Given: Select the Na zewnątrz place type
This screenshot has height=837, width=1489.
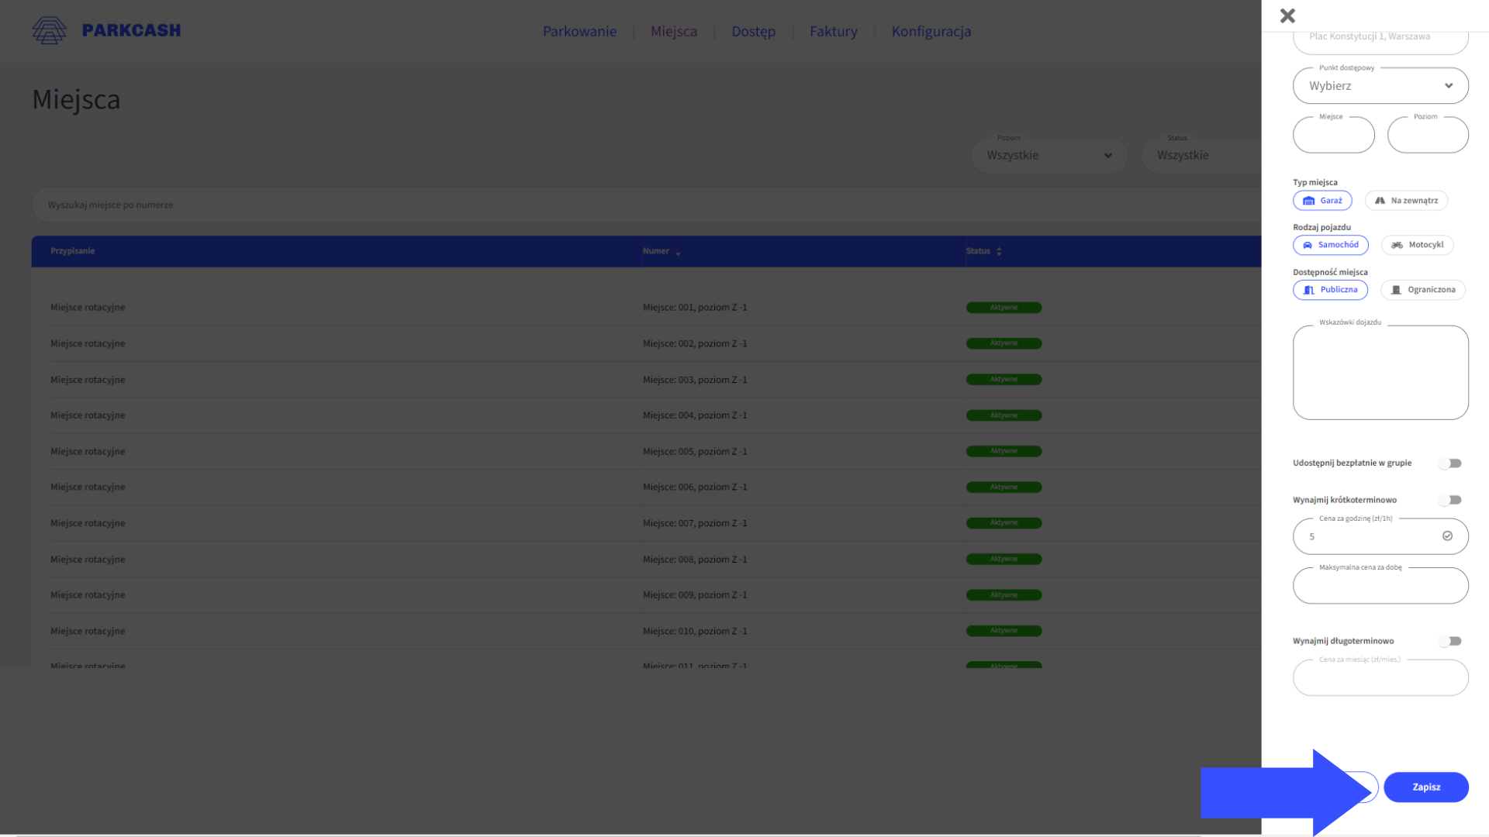Looking at the screenshot, I should [1406, 201].
